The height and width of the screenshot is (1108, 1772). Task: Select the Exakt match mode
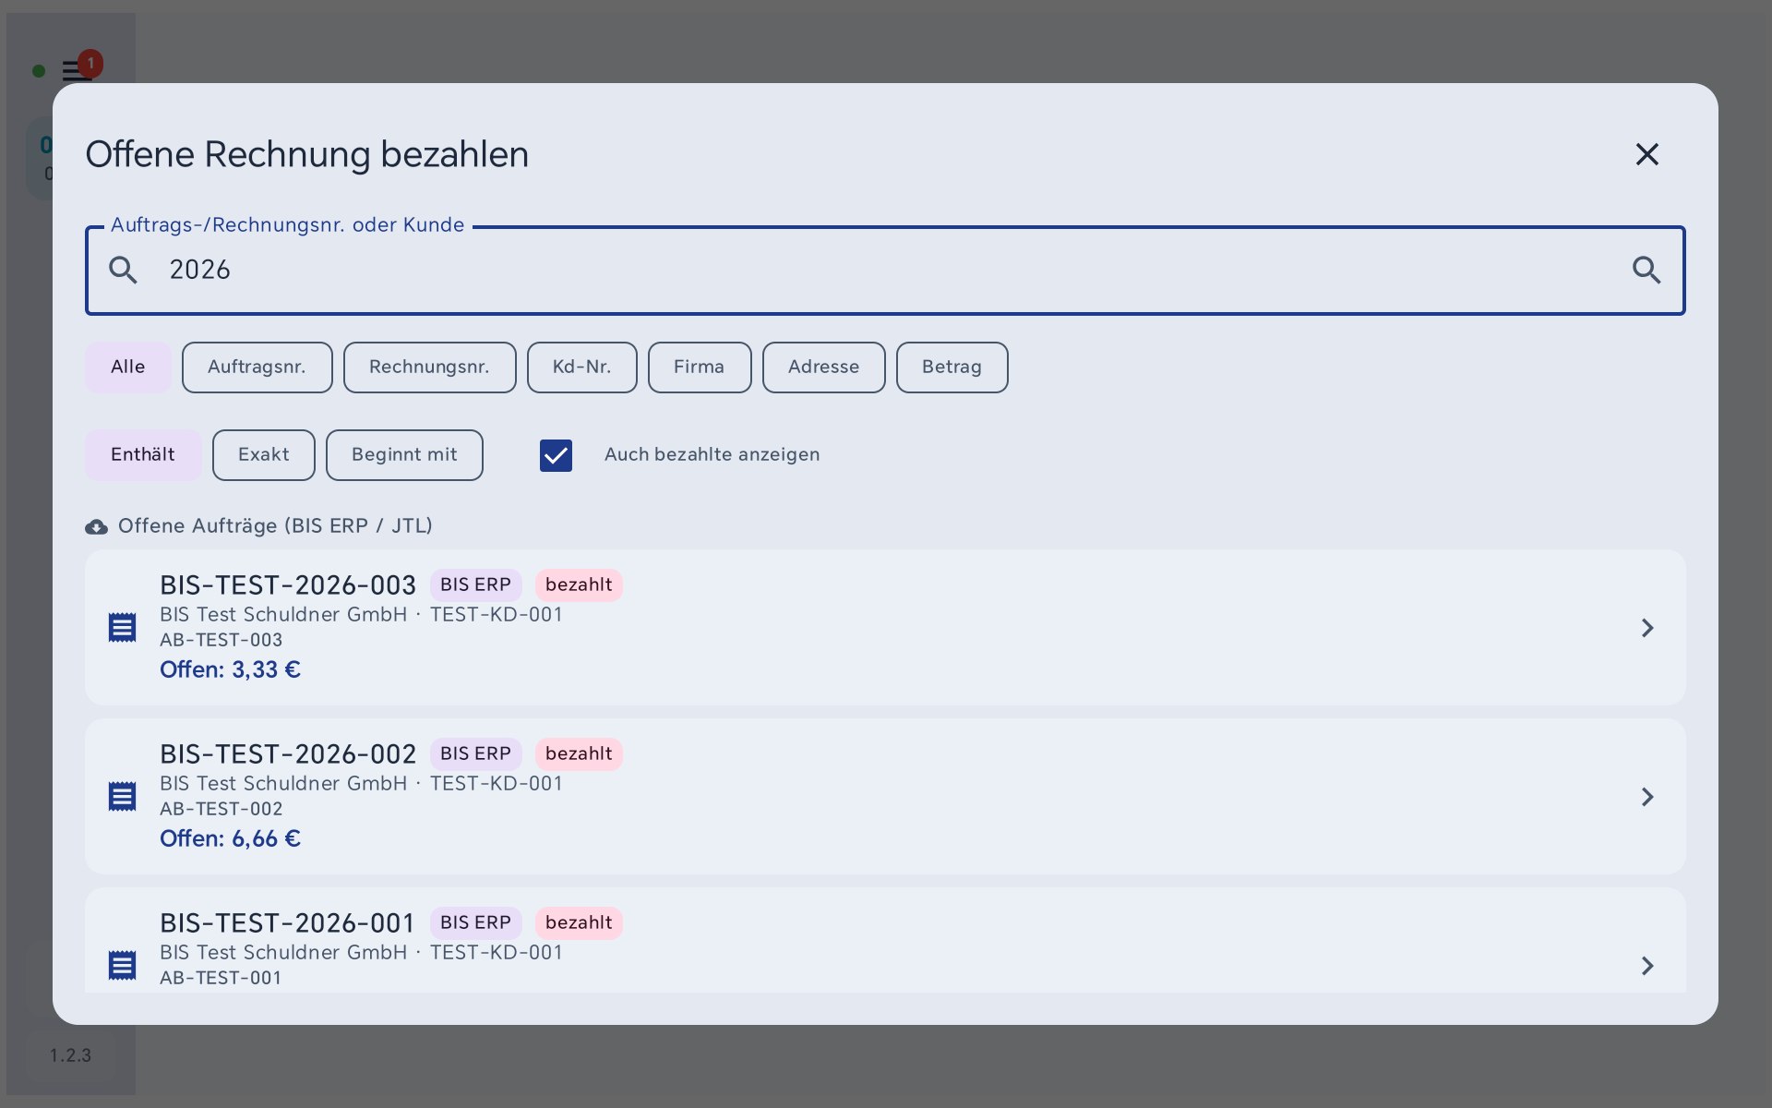pyautogui.click(x=264, y=455)
